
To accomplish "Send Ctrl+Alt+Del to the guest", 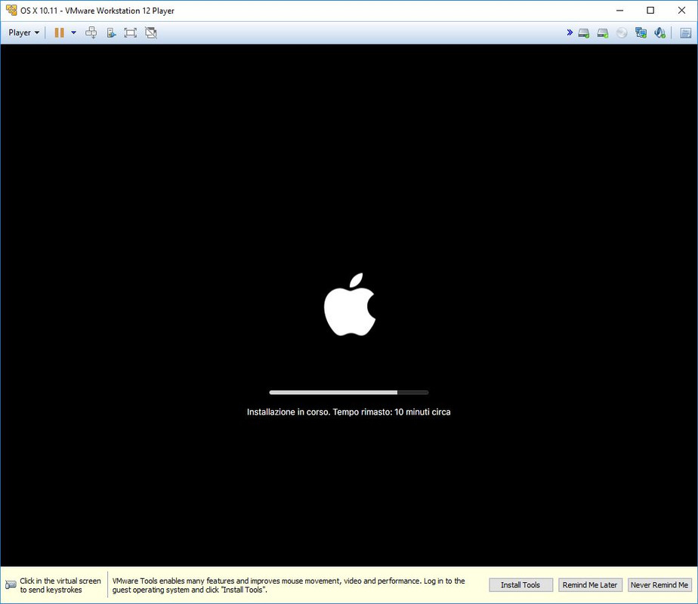I will (x=91, y=32).
